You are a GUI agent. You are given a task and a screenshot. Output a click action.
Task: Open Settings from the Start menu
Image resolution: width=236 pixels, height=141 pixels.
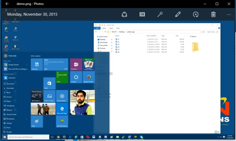tap(8, 123)
